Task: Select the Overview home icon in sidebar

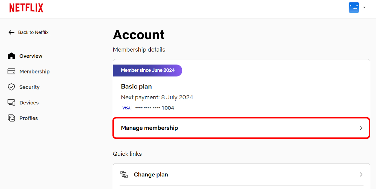Action: pyautogui.click(x=11, y=56)
